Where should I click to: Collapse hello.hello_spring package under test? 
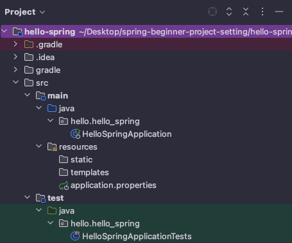pos(51,223)
